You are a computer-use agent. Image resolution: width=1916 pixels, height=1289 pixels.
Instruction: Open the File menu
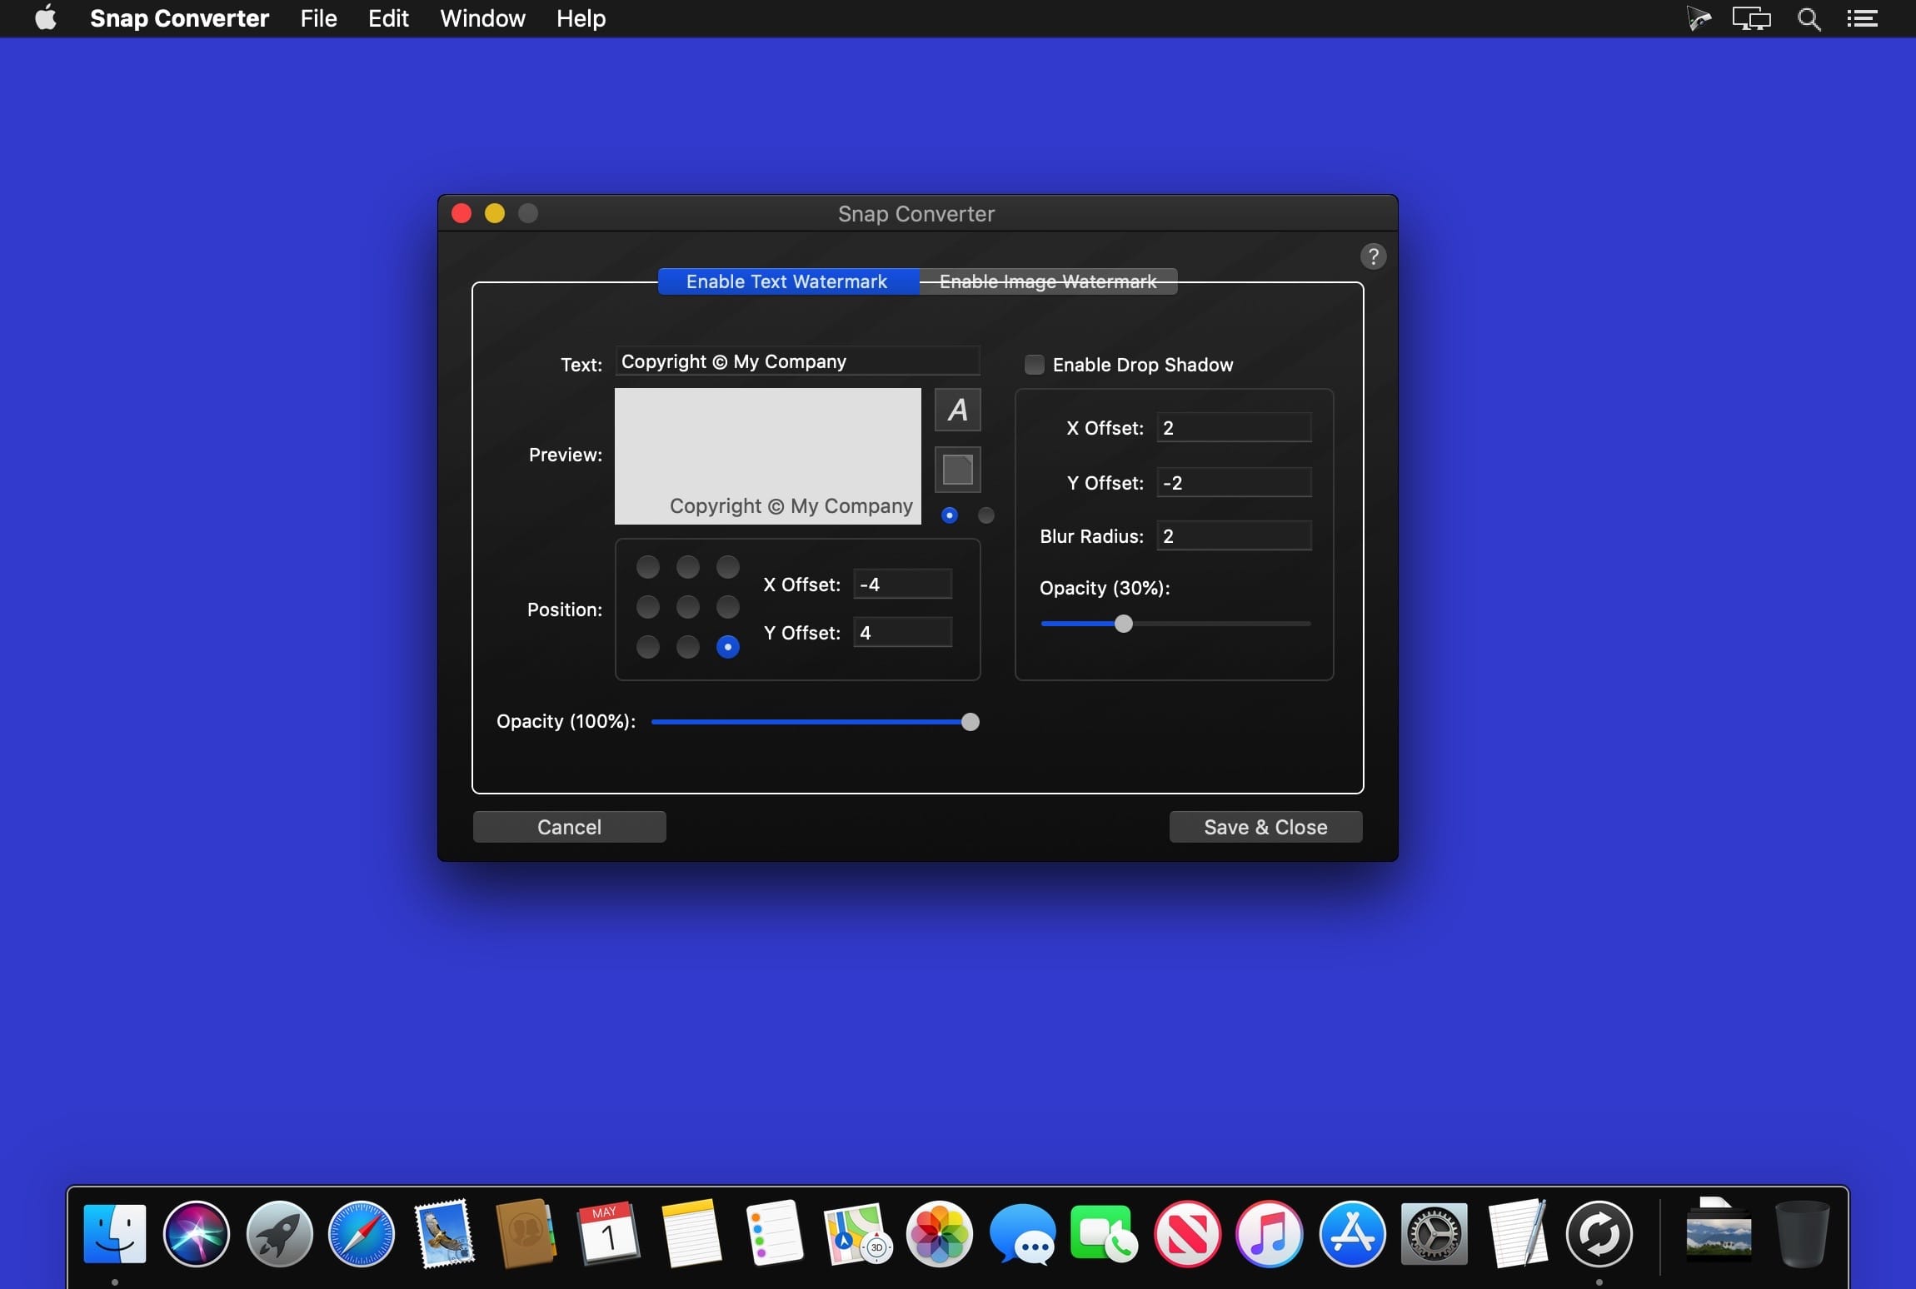point(318,18)
